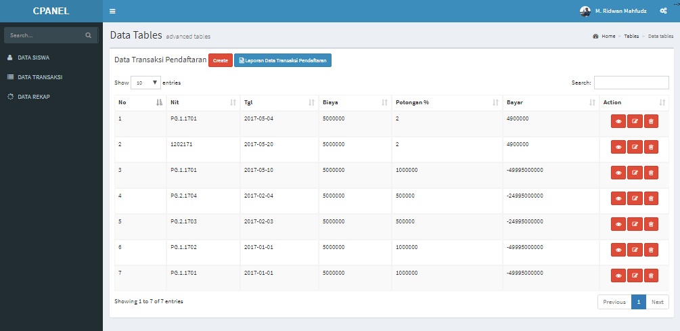Click Potongan value 500000 in row 4
This screenshot has height=331, width=680.
405,196
